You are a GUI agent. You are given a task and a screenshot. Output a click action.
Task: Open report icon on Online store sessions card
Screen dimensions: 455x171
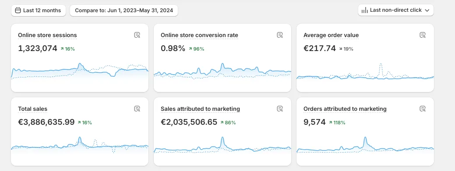137,35
